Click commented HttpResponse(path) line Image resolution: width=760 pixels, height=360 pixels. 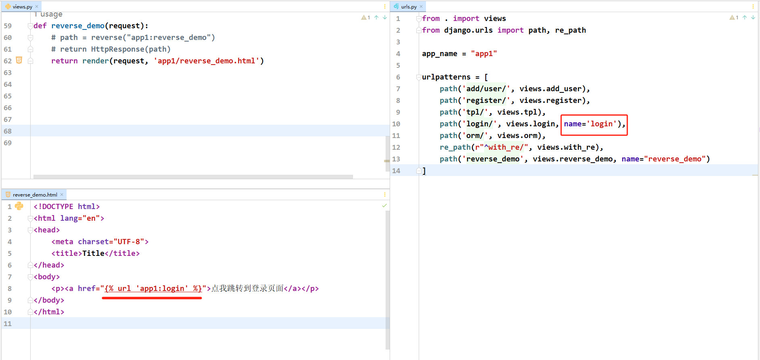[x=111, y=49]
